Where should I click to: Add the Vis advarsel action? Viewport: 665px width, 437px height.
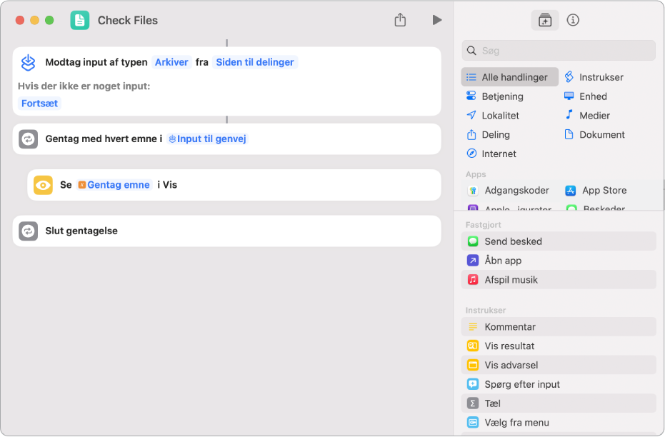[x=559, y=365]
